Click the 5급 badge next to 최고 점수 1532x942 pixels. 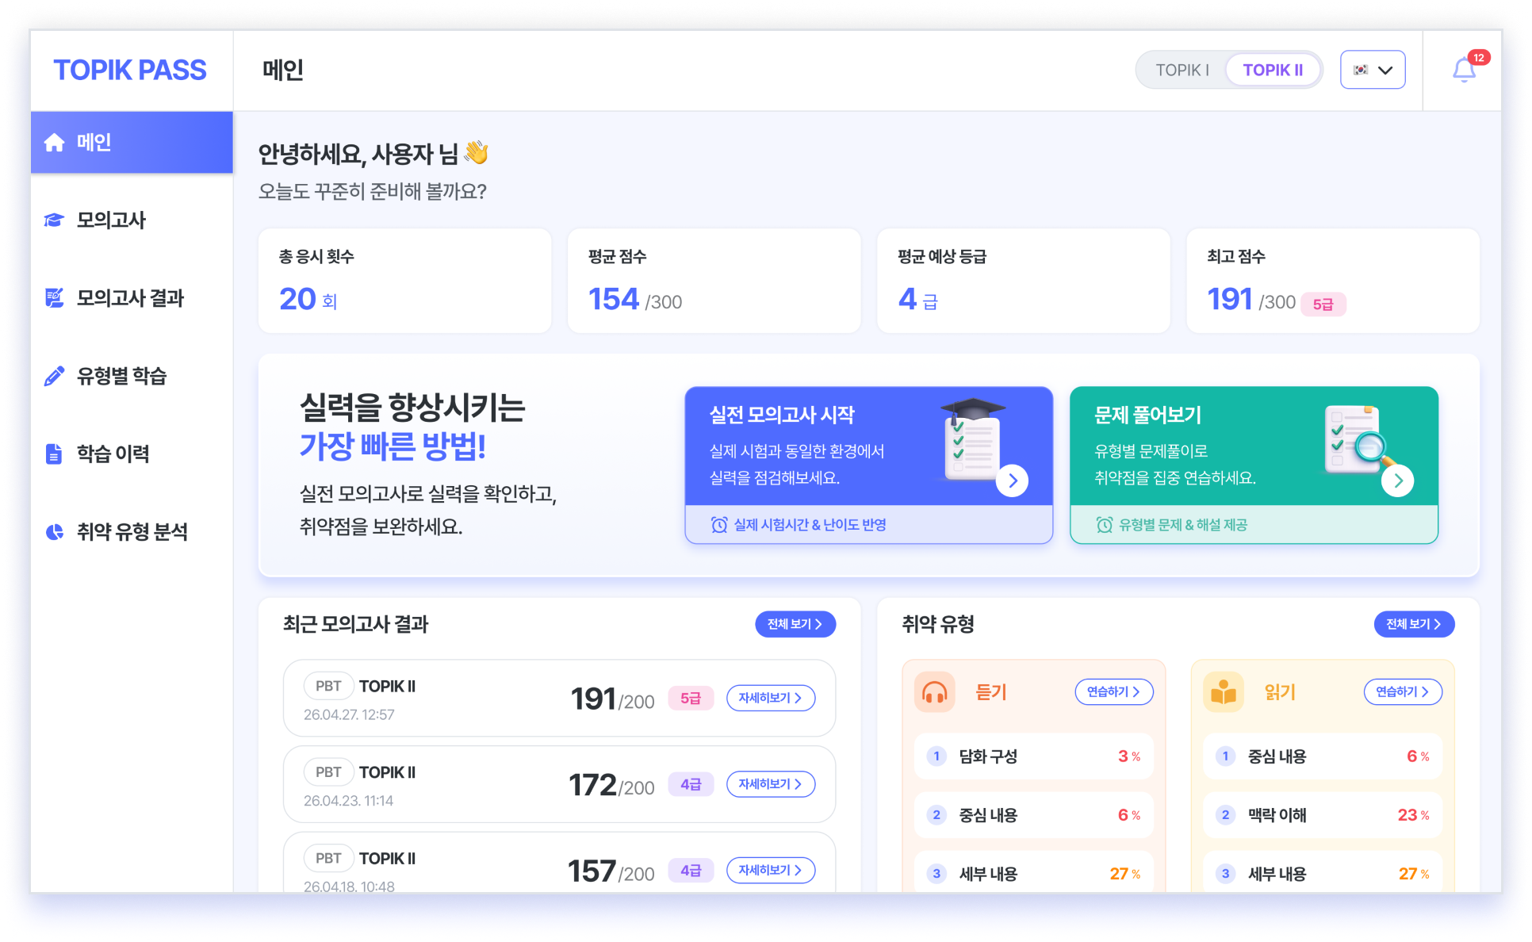[x=1323, y=304]
